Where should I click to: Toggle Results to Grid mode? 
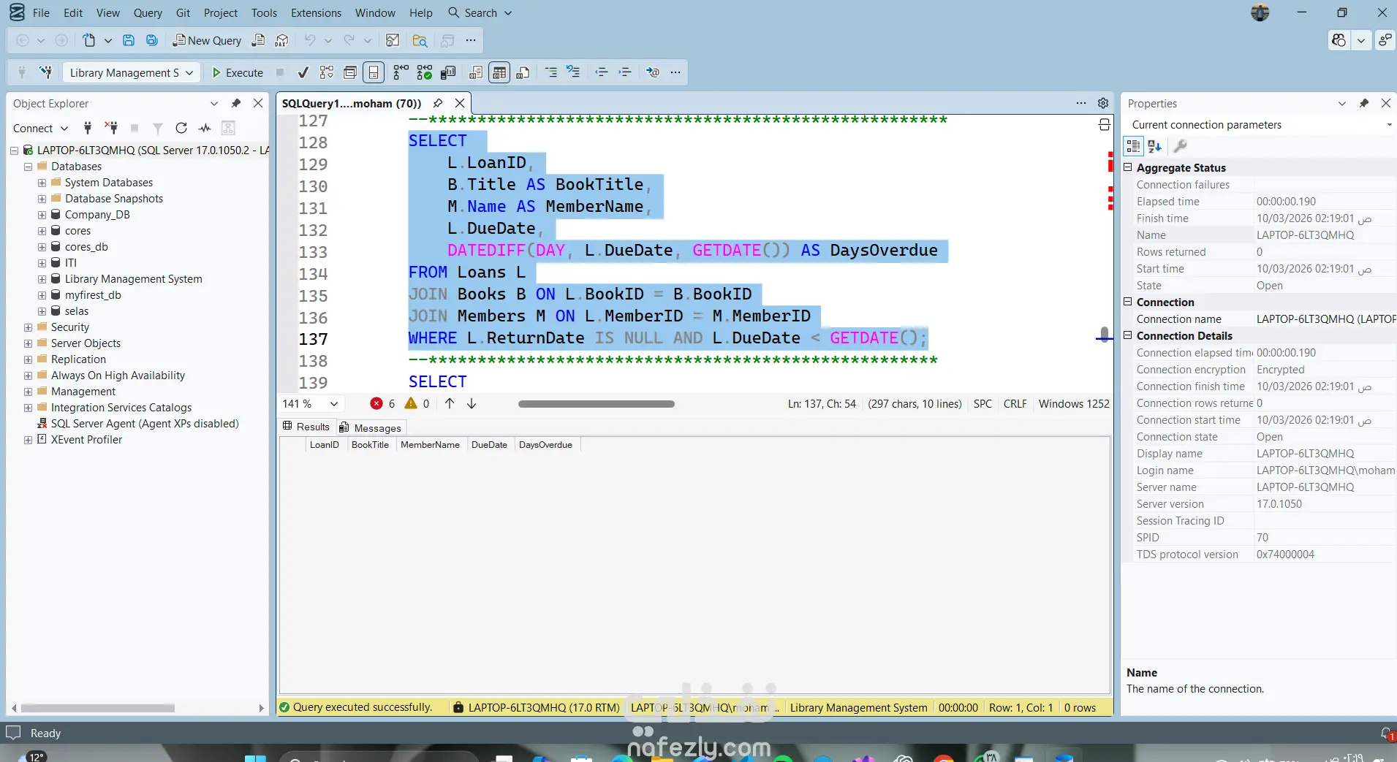(499, 72)
